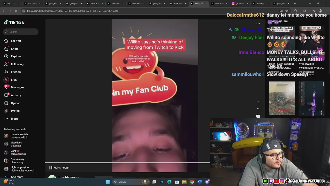
Task: Pause the TikTok video
Action: coord(51,168)
